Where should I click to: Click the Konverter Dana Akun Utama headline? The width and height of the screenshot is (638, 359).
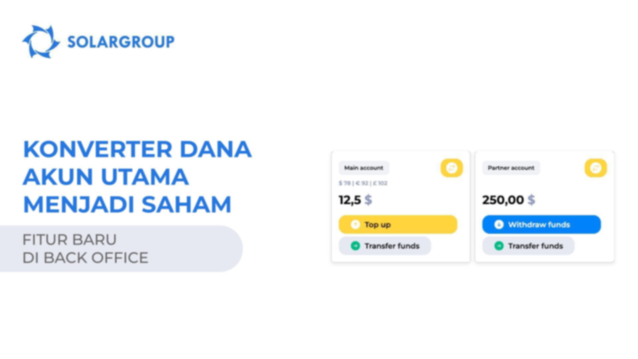tap(138, 177)
